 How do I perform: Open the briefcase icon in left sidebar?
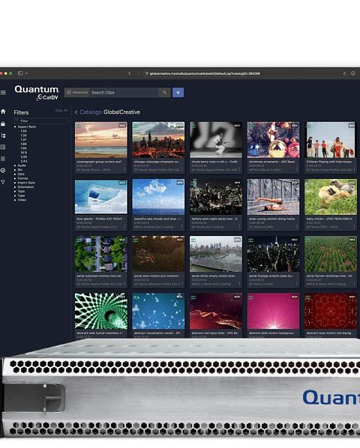pos(3,124)
